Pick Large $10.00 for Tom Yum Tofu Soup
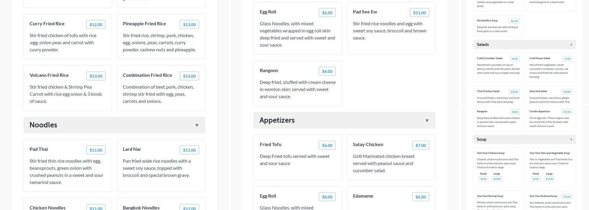Viewport: 589px width, 210px height. pyautogui.click(x=549, y=179)
